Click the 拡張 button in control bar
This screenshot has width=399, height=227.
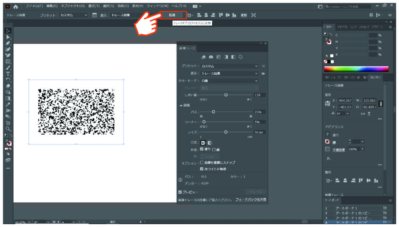pos(172,15)
